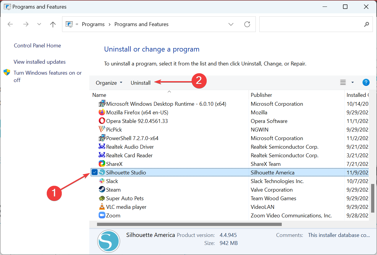Click the Slack Technologies Inc. publisher cell
Image resolution: width=377 pixels, height=255 pixels.
277,181
